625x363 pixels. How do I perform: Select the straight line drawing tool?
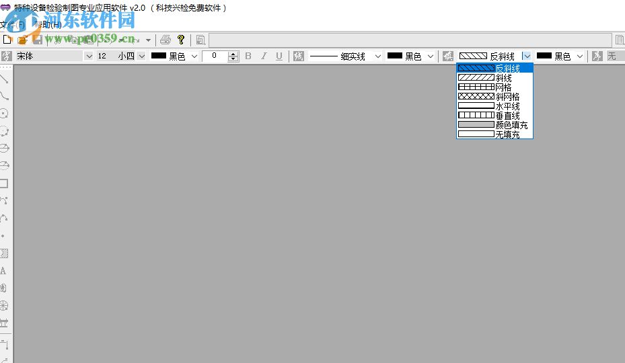(x=5, y=79)
